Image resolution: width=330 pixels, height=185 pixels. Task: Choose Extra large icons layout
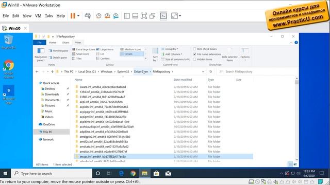tap(84, 49)
